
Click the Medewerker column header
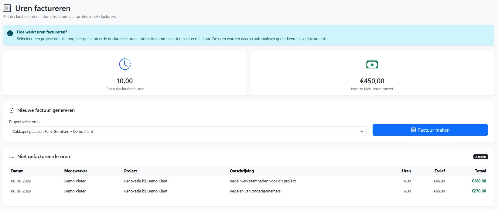pos(76,171)
